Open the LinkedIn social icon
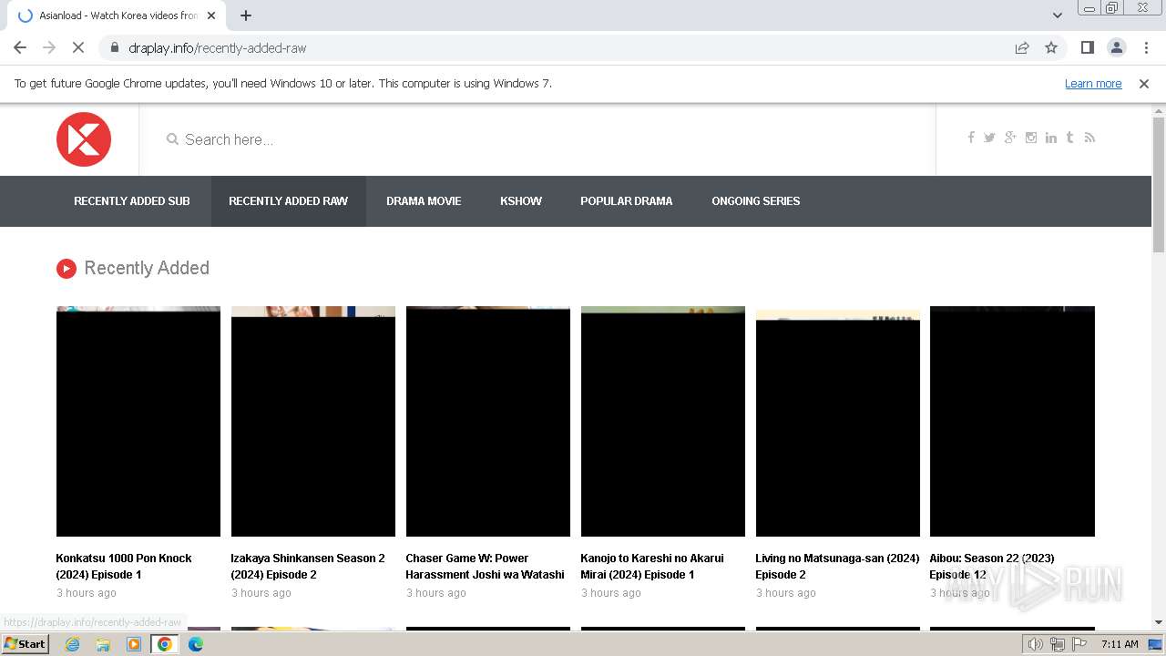Screen dimensions: 1166x656 tap(1051, 138)
